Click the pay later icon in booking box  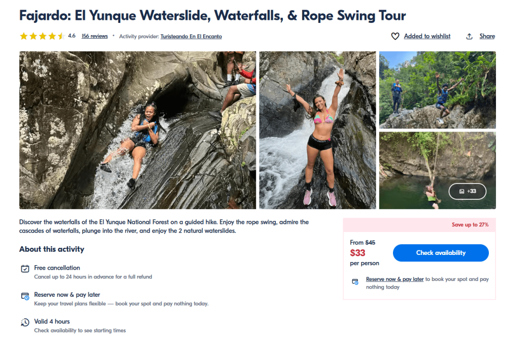(x=355, y=281)
